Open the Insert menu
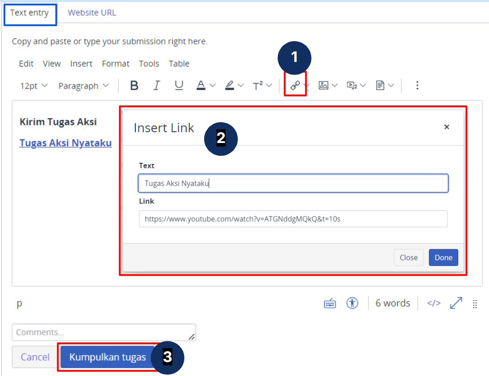 tap(81, 64)
